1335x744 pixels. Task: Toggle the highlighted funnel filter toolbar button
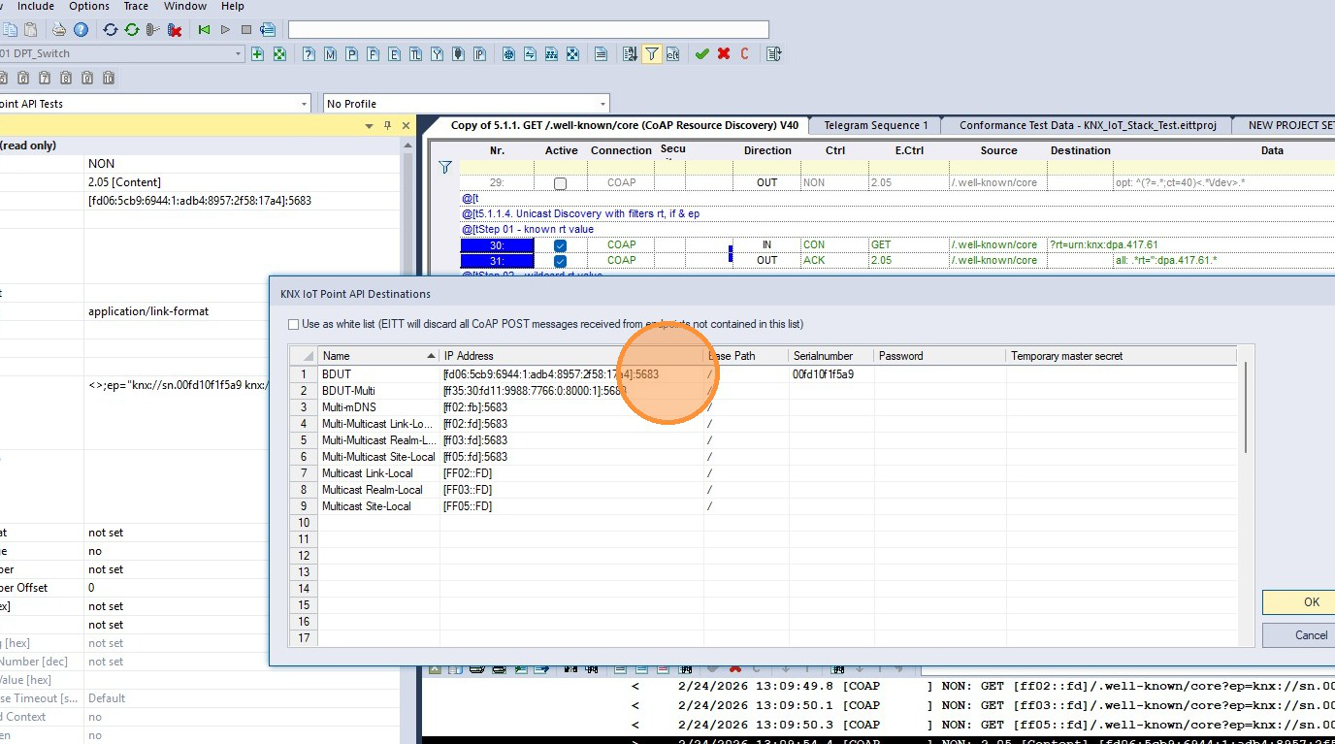pos(652,54)
